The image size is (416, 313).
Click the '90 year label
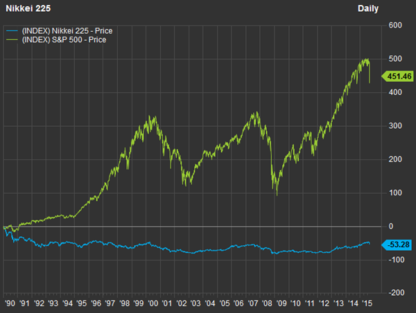[10, 303]
